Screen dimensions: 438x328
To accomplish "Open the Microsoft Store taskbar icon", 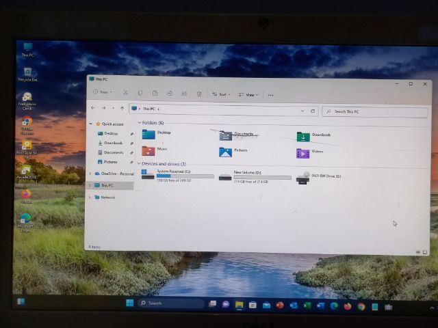I will (x=253, y=305).
